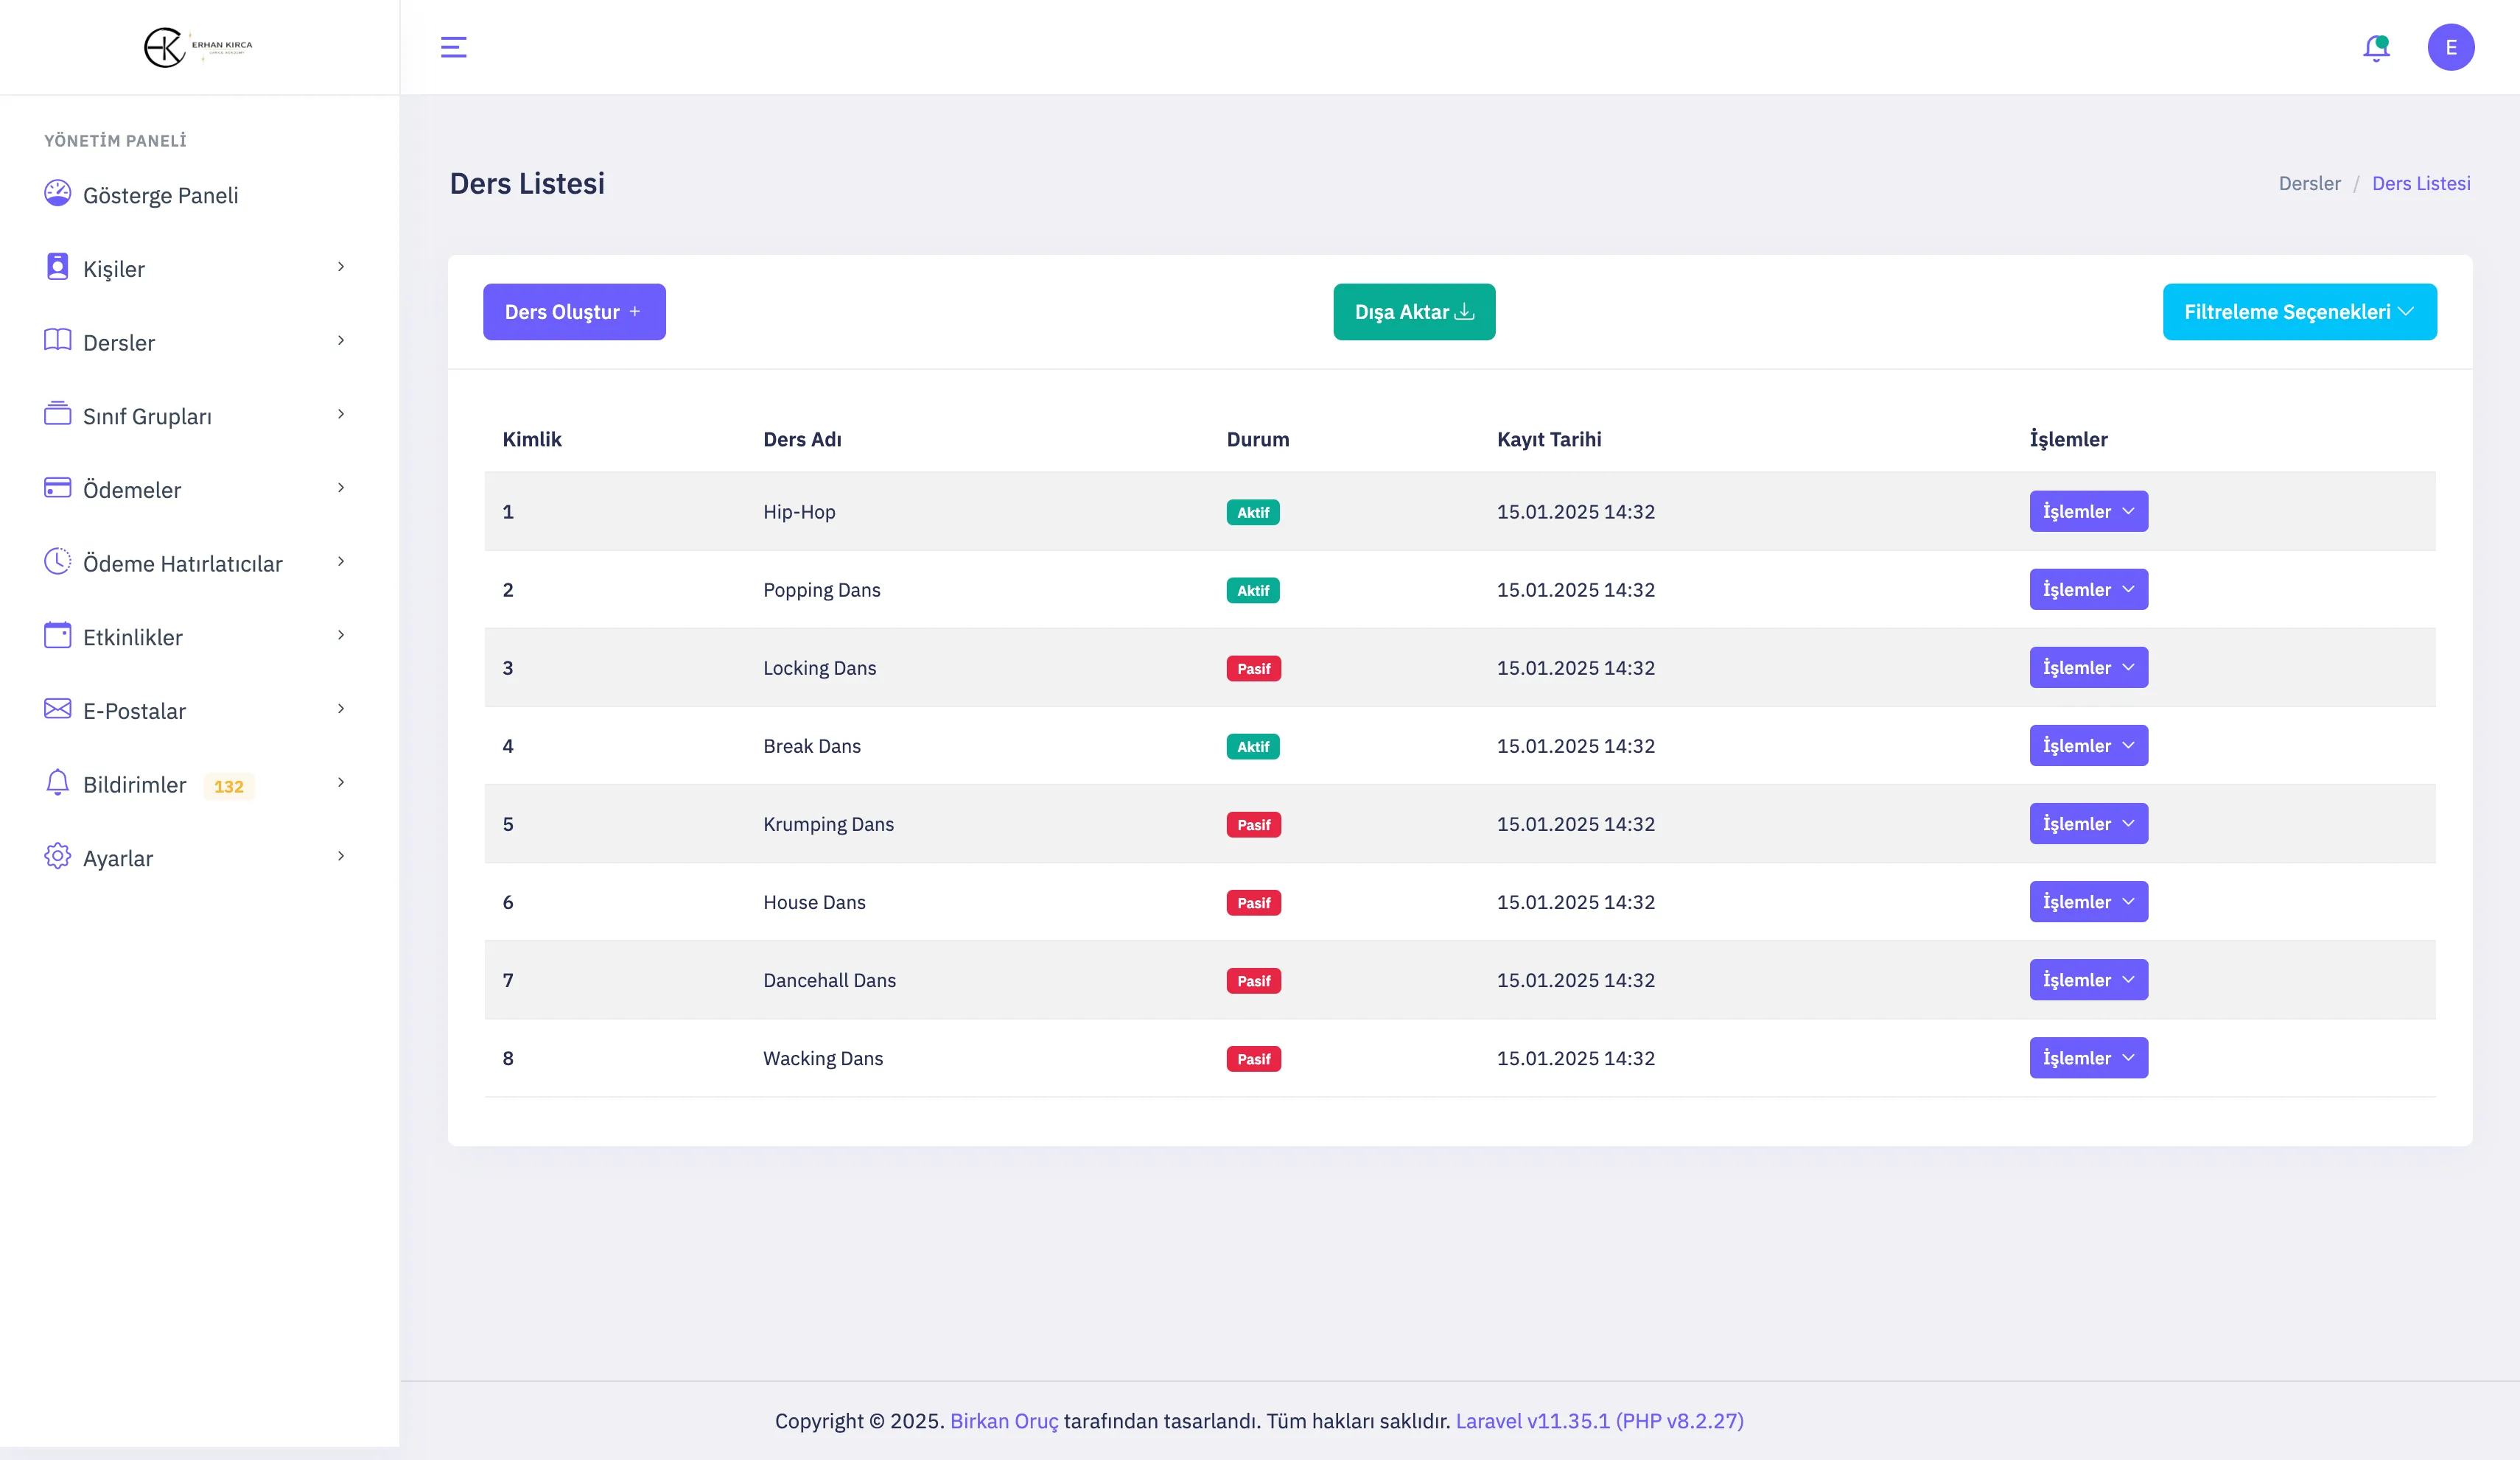Click the E-Postalar envelope icon
The width and height of the screenshot is (2520, 1460).
(57, 710)
